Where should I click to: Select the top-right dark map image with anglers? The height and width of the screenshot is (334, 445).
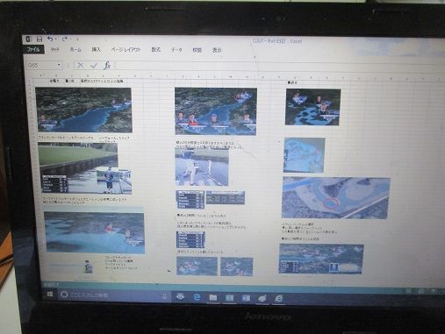(313, 107)
